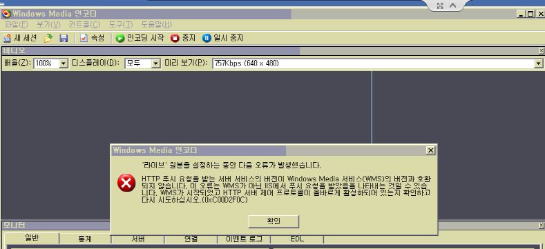
Task: Select the Event Log (이벤트 로그) tab
Action: (x=244, y=239)
